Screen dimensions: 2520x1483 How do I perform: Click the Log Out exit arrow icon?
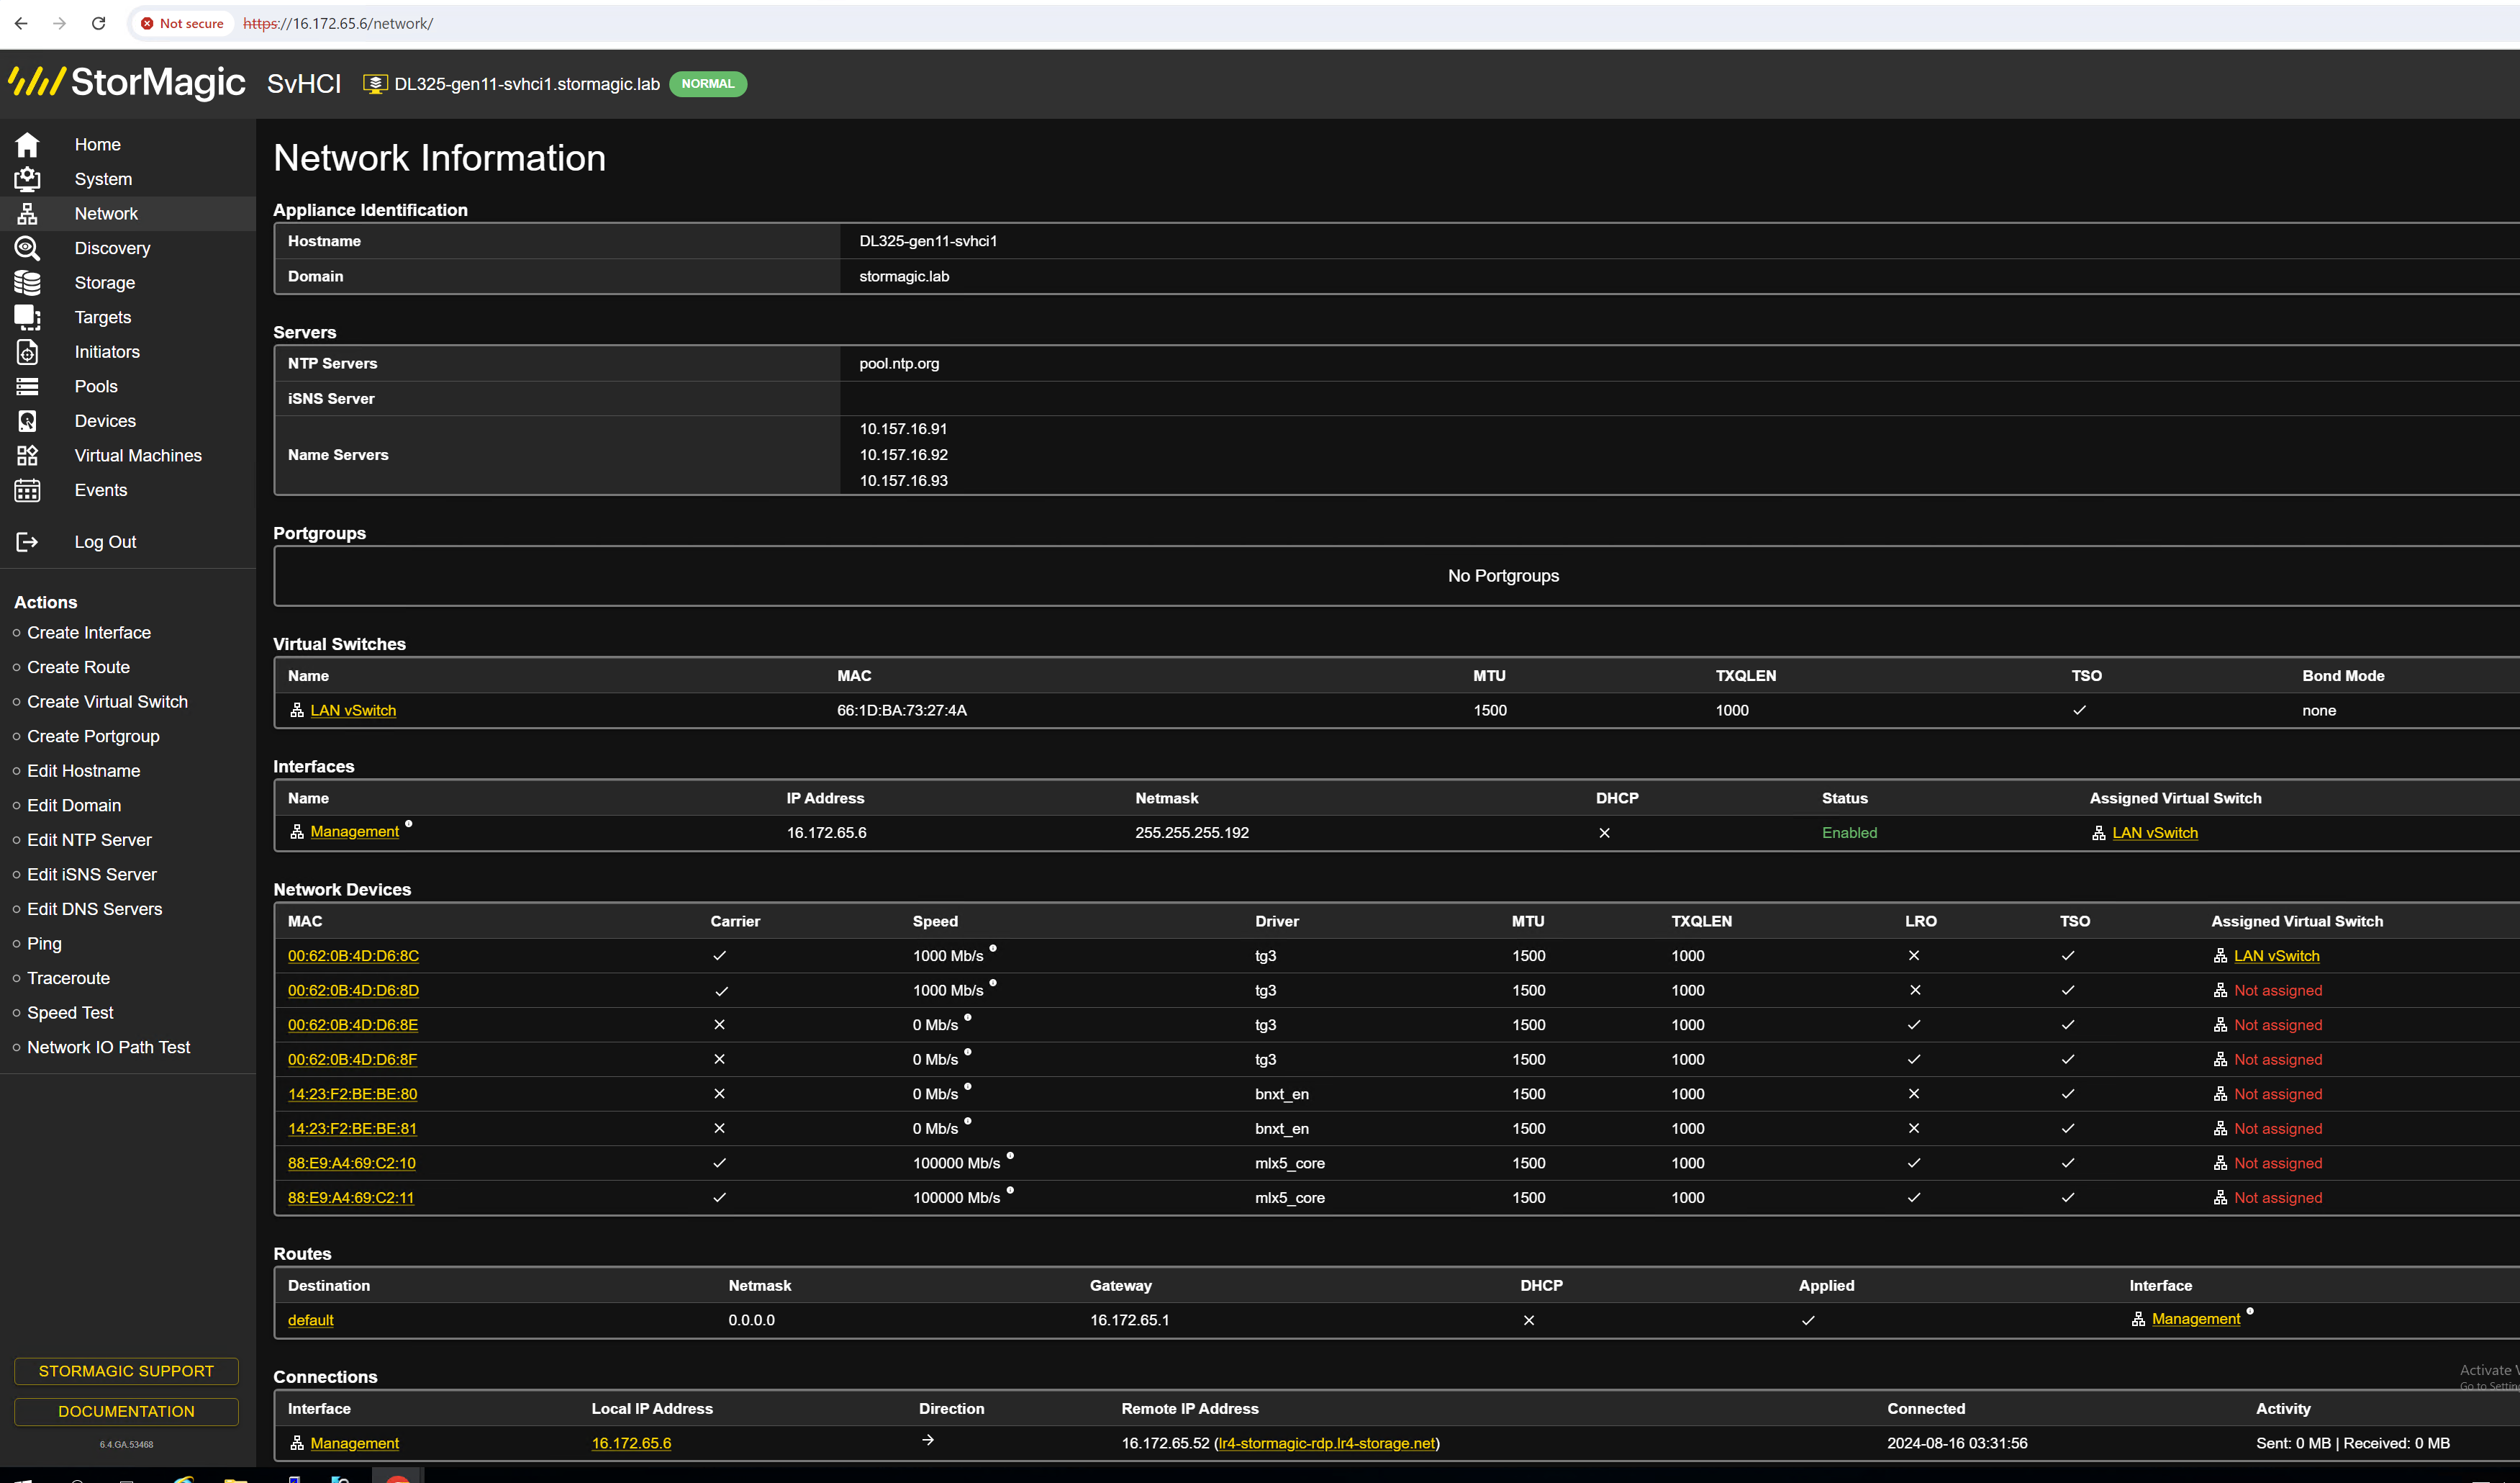[x=27, y=541]
